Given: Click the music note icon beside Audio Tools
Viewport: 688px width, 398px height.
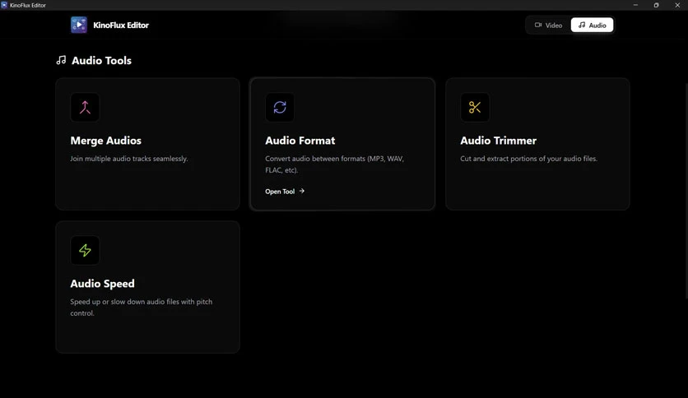Looking at the screenshot, I should pos(62,60).
